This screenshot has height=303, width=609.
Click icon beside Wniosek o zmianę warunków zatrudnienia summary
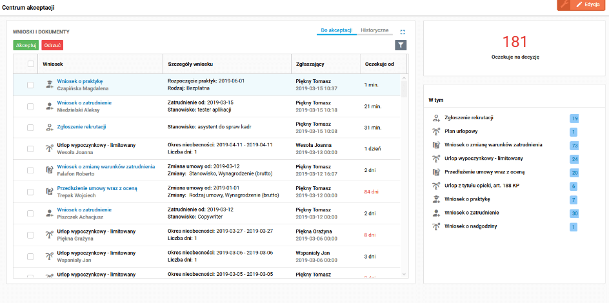click(x=435, y=145)
